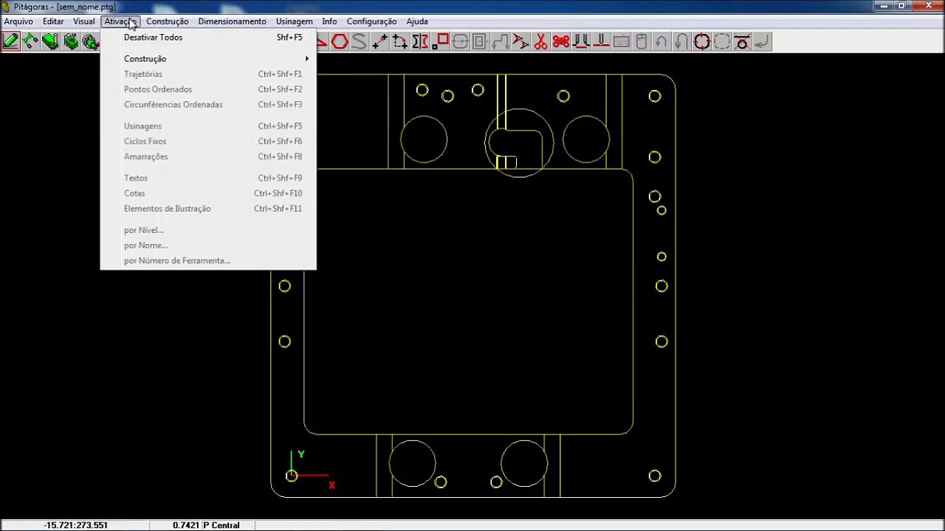Open the Ajuda menu

(417, 21)
